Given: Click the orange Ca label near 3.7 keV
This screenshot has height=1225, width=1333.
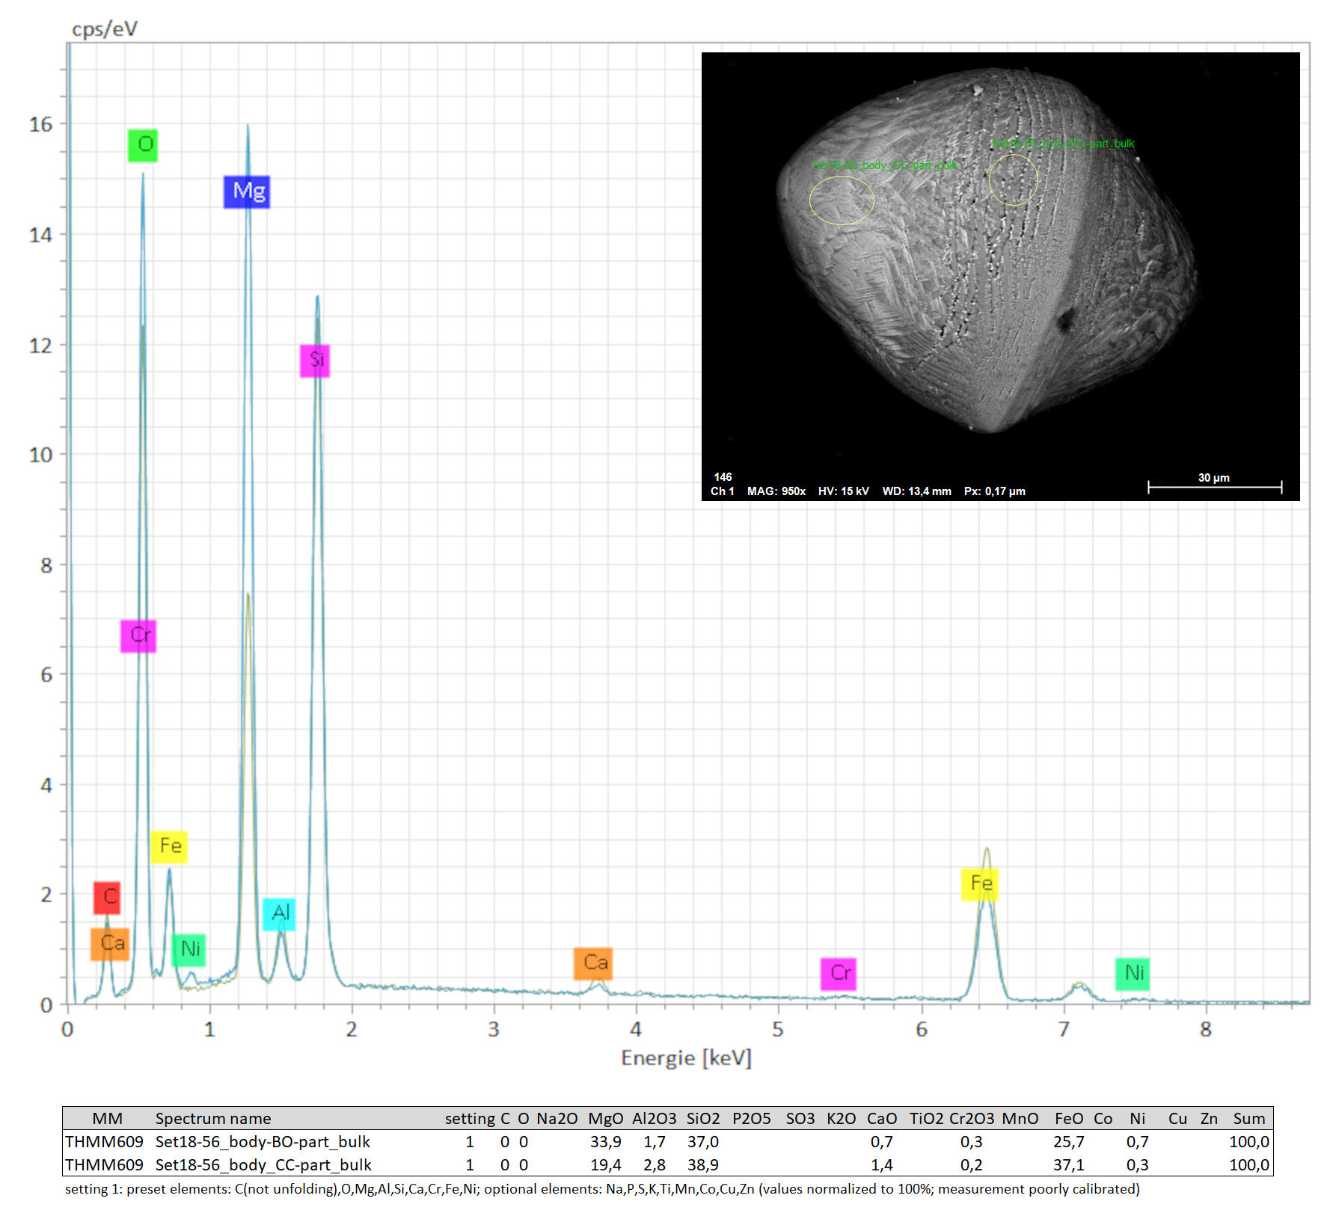Looking at the screenshot, I should [x=594, y=963].
